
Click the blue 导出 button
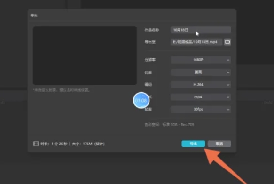(x=193, y=144)
